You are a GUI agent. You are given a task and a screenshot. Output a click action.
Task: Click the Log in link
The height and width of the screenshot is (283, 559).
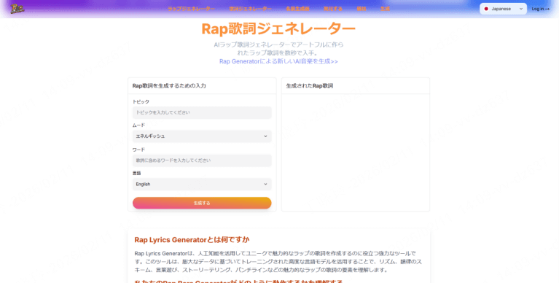click(541, 9)
